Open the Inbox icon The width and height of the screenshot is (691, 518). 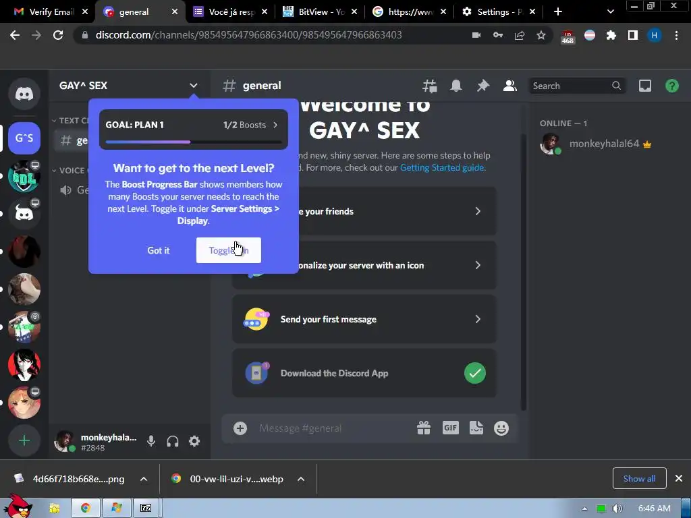click(x=645, y=86)
